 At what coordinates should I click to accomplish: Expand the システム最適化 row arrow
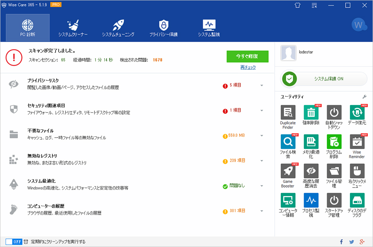pos(261,186)
